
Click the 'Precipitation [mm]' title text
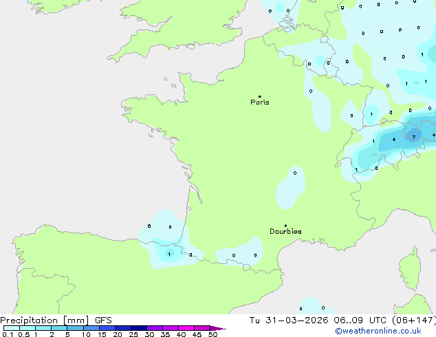(45, 320)
